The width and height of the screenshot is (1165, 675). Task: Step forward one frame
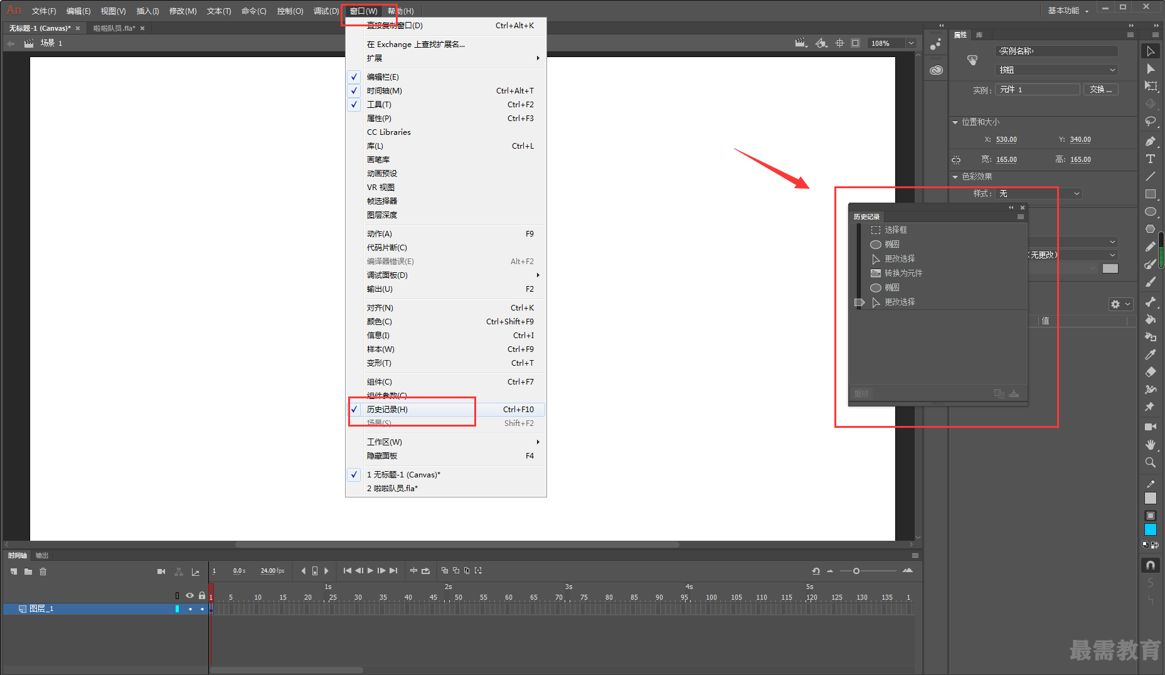[381, 571]
